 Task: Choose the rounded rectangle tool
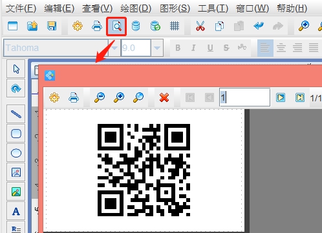pos(16,134)
